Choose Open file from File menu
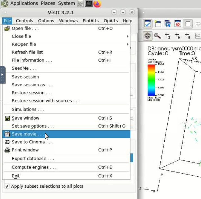The image size is (201, 199). [66, 29]
